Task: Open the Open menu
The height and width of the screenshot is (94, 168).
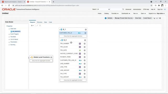Action: [143, 13]
